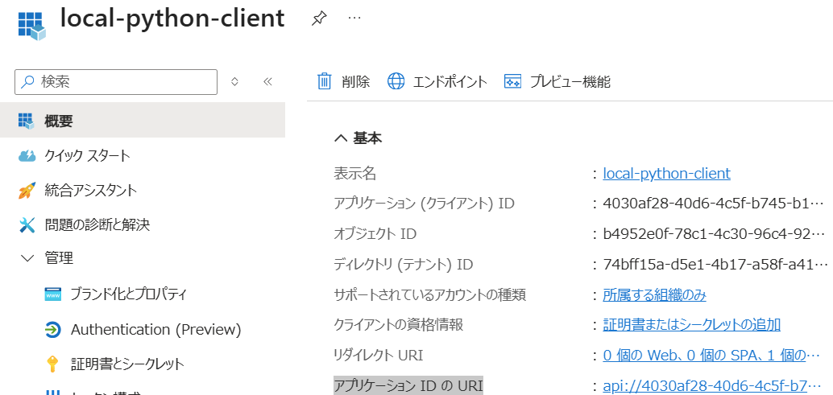Open 問題の診断と解決
The height and width of the screenshot is (395, 833).
point(97,224)
